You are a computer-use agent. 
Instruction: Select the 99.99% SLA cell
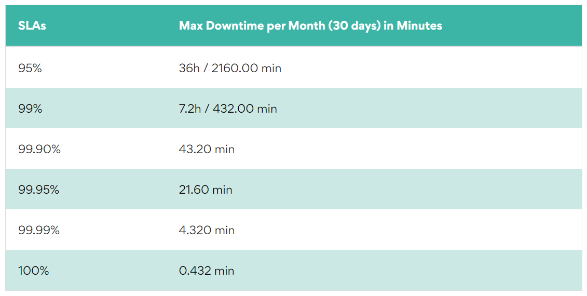(x=39, y=230)
